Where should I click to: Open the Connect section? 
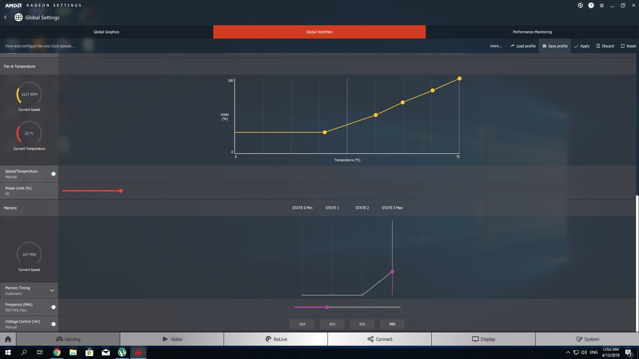(x=379, y=339)
